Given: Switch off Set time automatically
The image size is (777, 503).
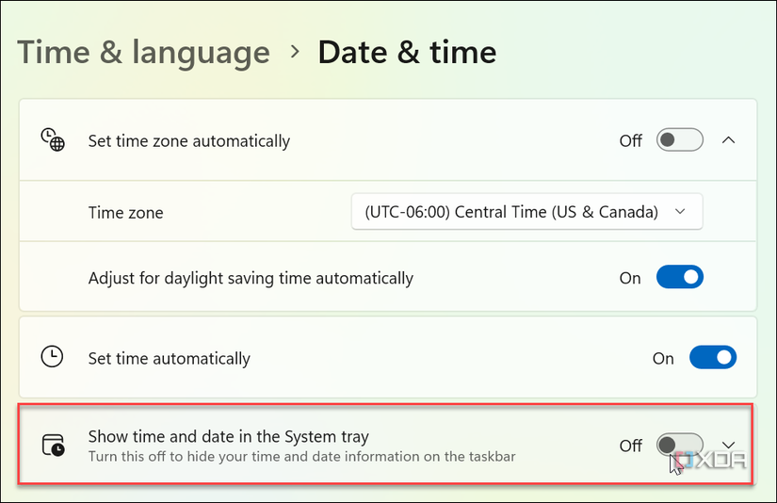Looking at the screenshot, I should [713, 358].
